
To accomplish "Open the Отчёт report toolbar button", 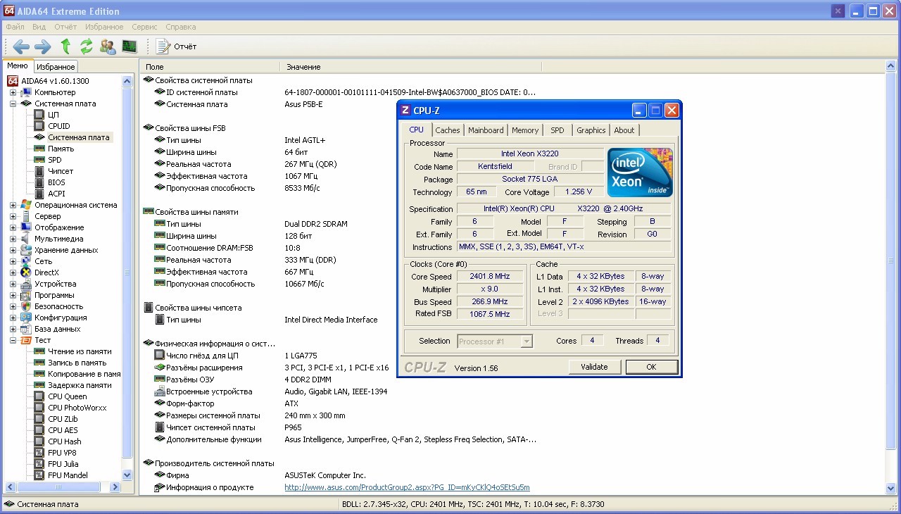I will pyautogui.click(x=176, y=46).
